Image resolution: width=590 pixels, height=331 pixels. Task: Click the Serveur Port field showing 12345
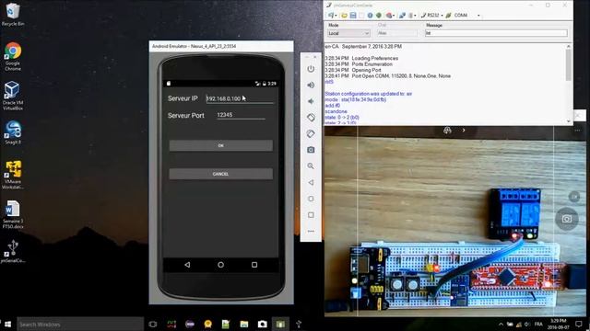tap(241, 115)
